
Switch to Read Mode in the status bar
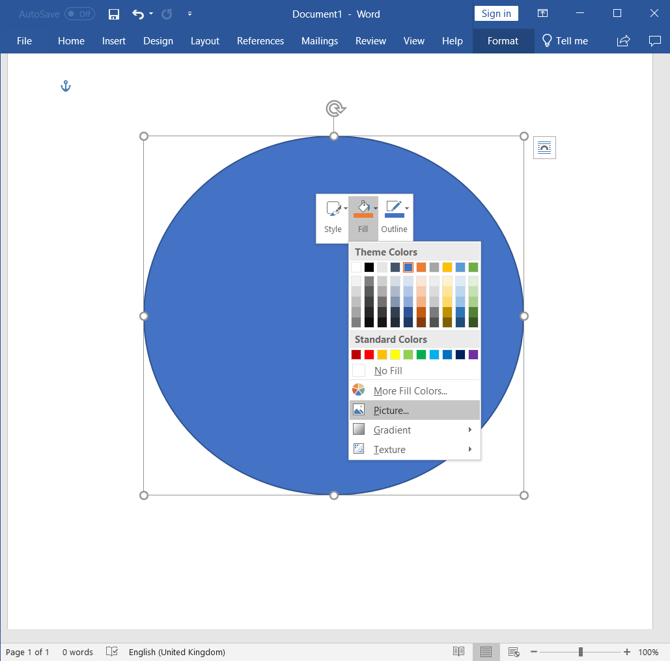[458, 651]
